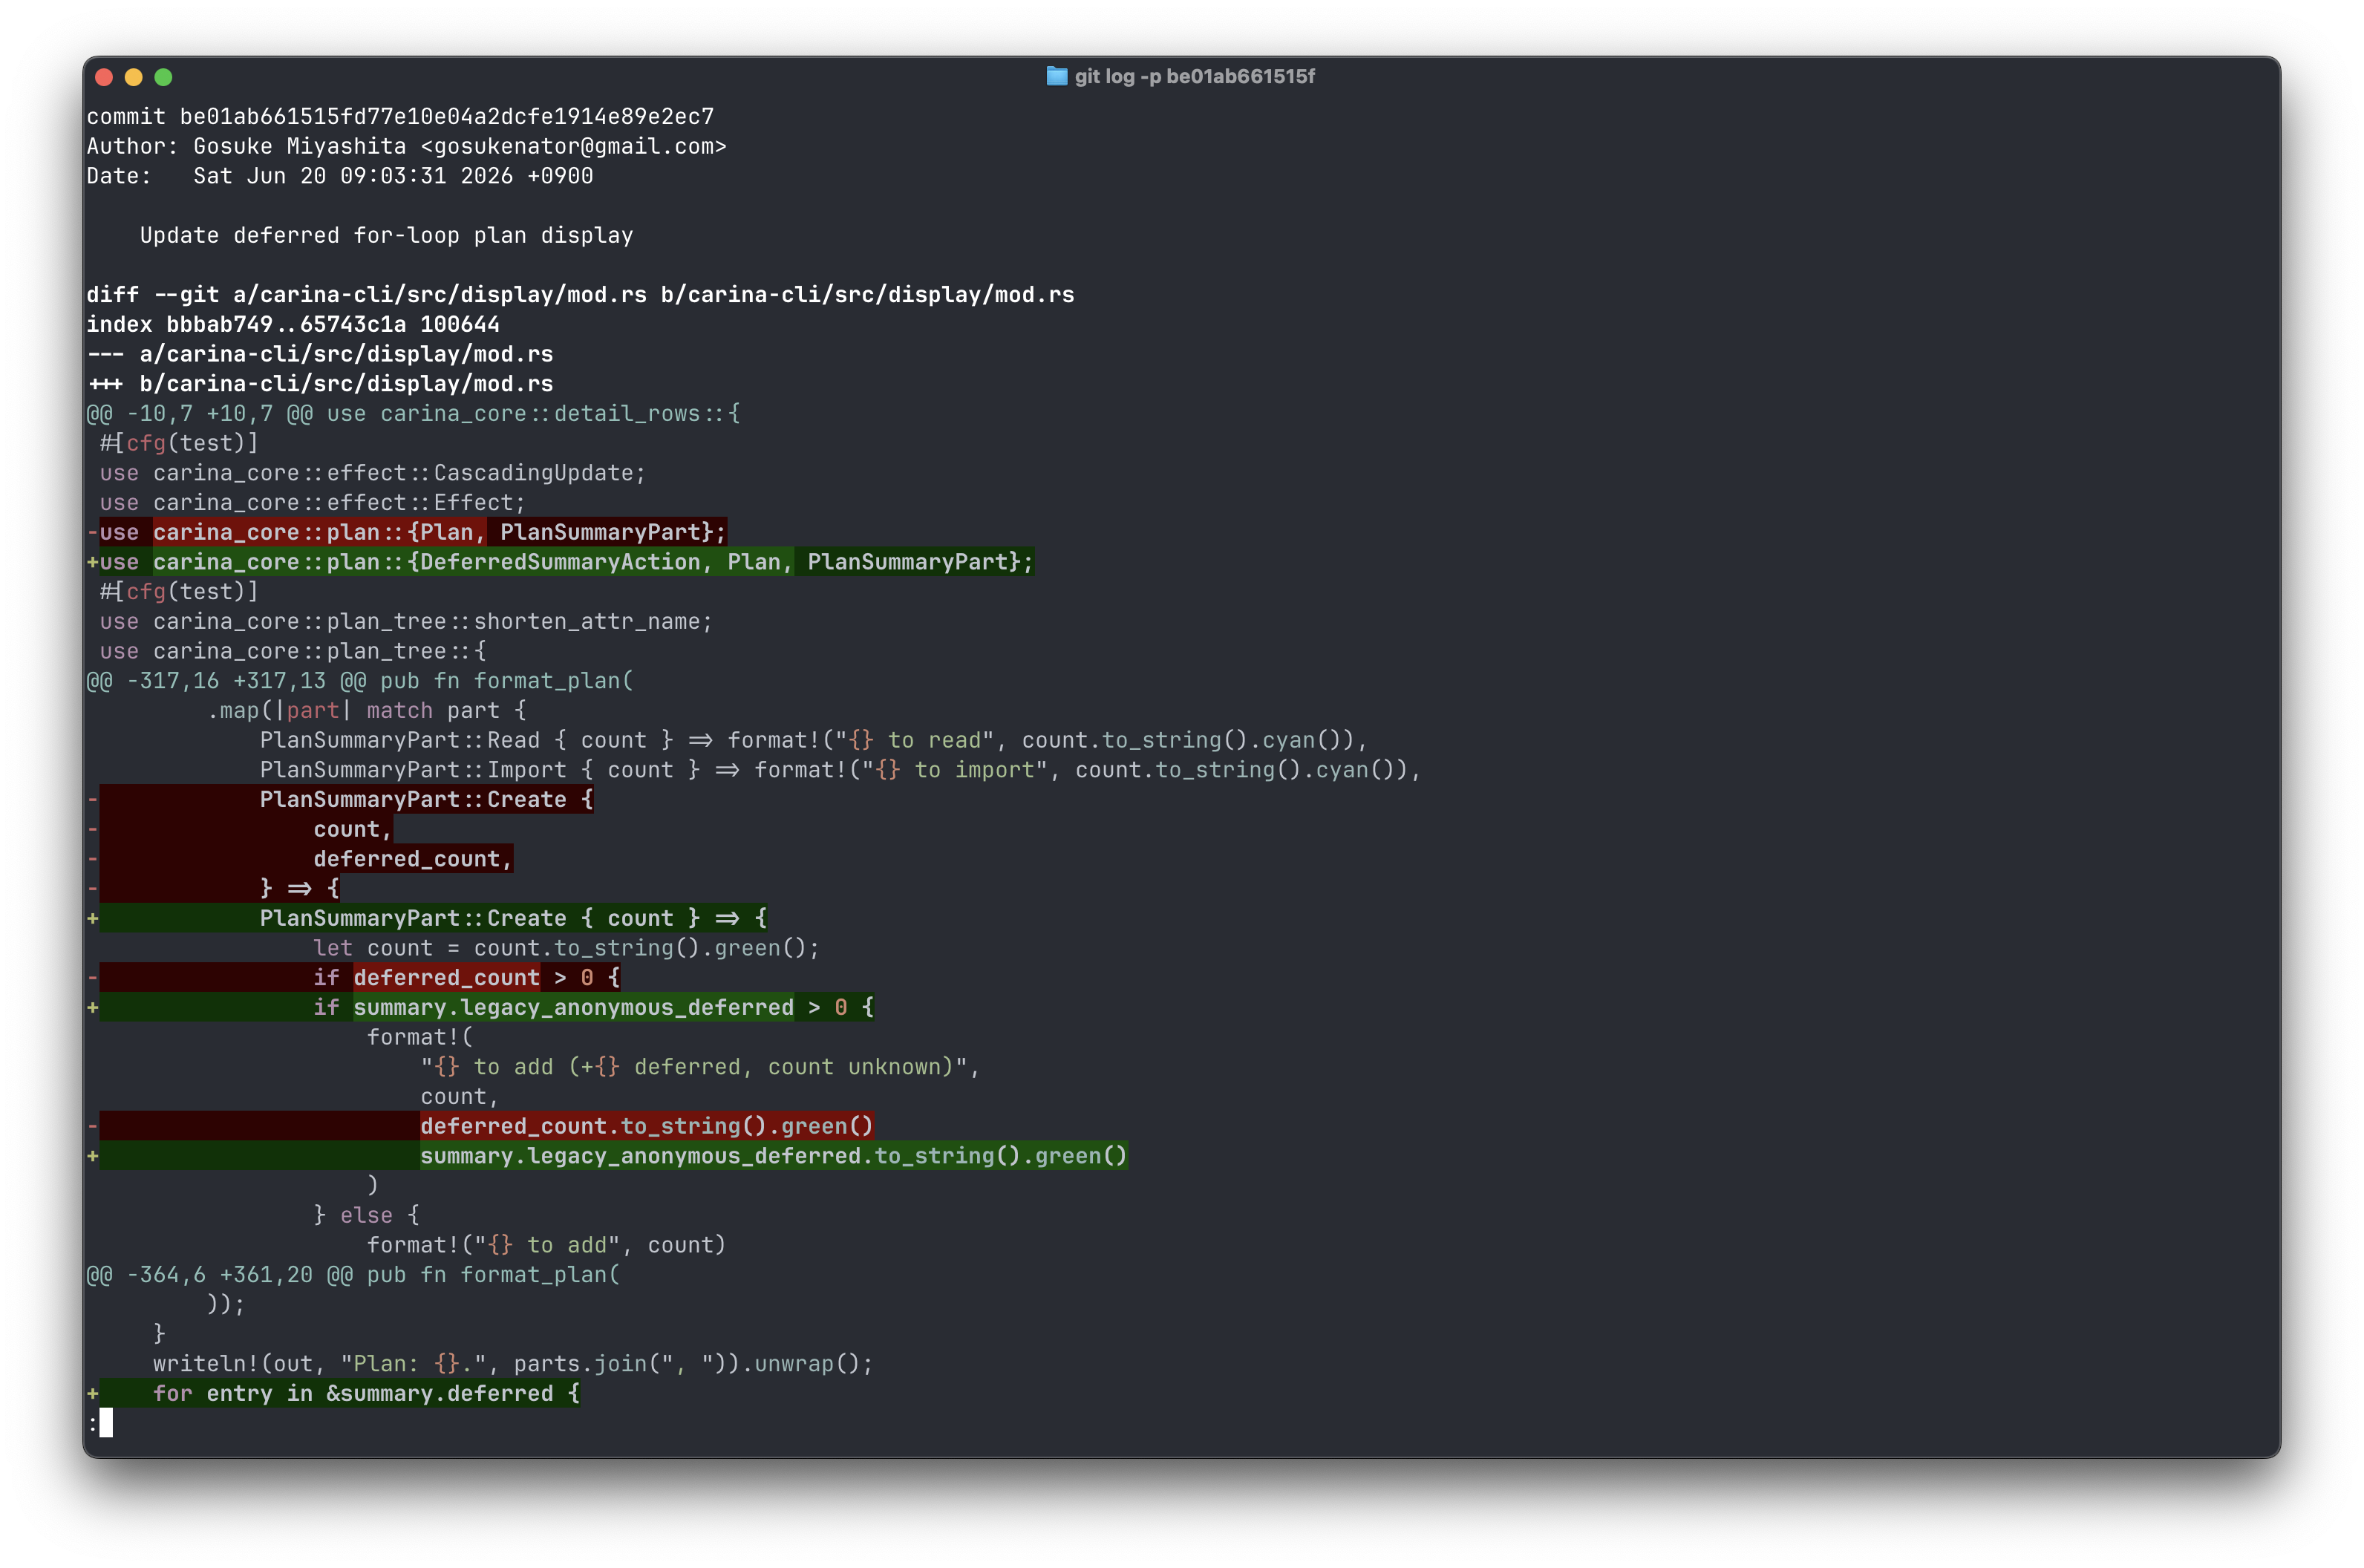Image resolution: width=2364 pixels, height=1568 pixels.
Task: Click removed line 'deferred_count.to_string().green()'
Action: click(x=480, y=1126)
